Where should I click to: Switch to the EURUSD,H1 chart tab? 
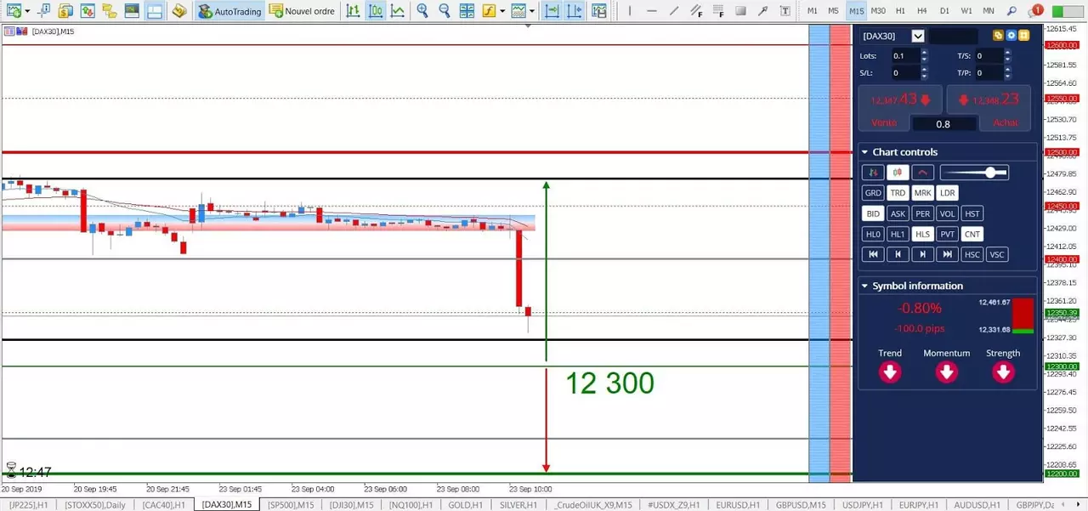737,505
